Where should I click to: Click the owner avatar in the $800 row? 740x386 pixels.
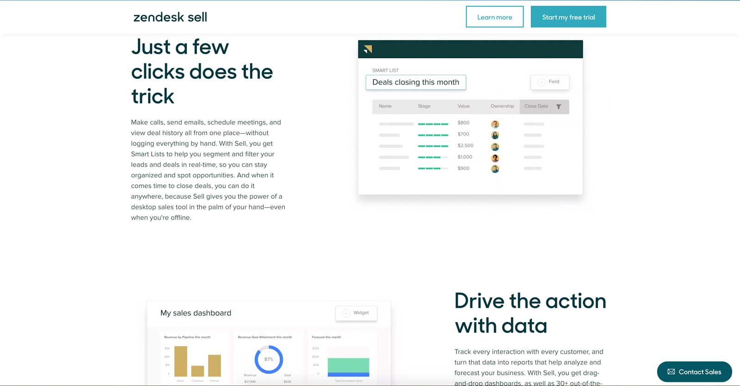tap(495, 124)
